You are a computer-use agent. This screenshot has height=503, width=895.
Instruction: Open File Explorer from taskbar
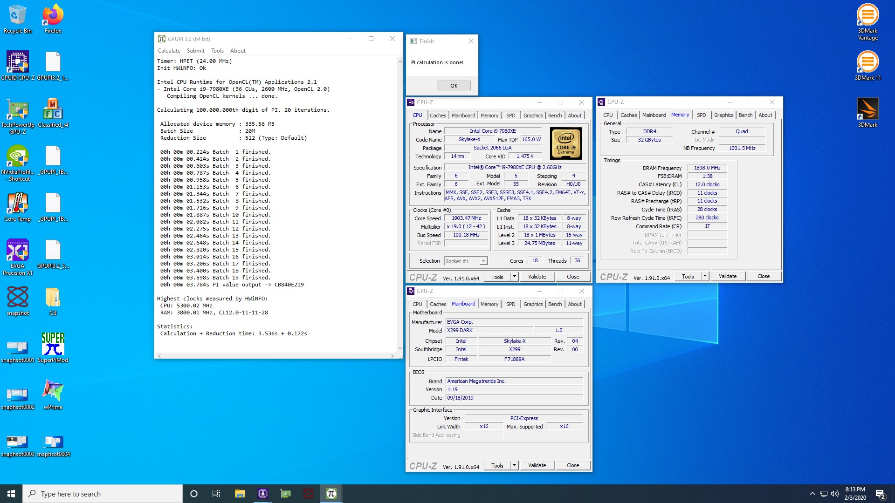tap(240, 494)
